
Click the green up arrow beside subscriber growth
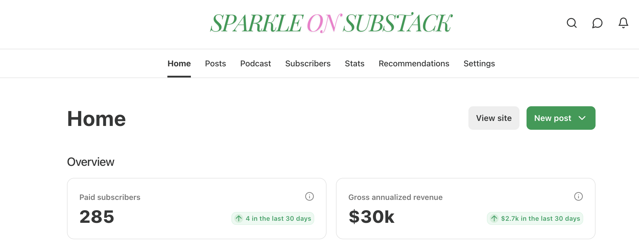coord(239,218)
